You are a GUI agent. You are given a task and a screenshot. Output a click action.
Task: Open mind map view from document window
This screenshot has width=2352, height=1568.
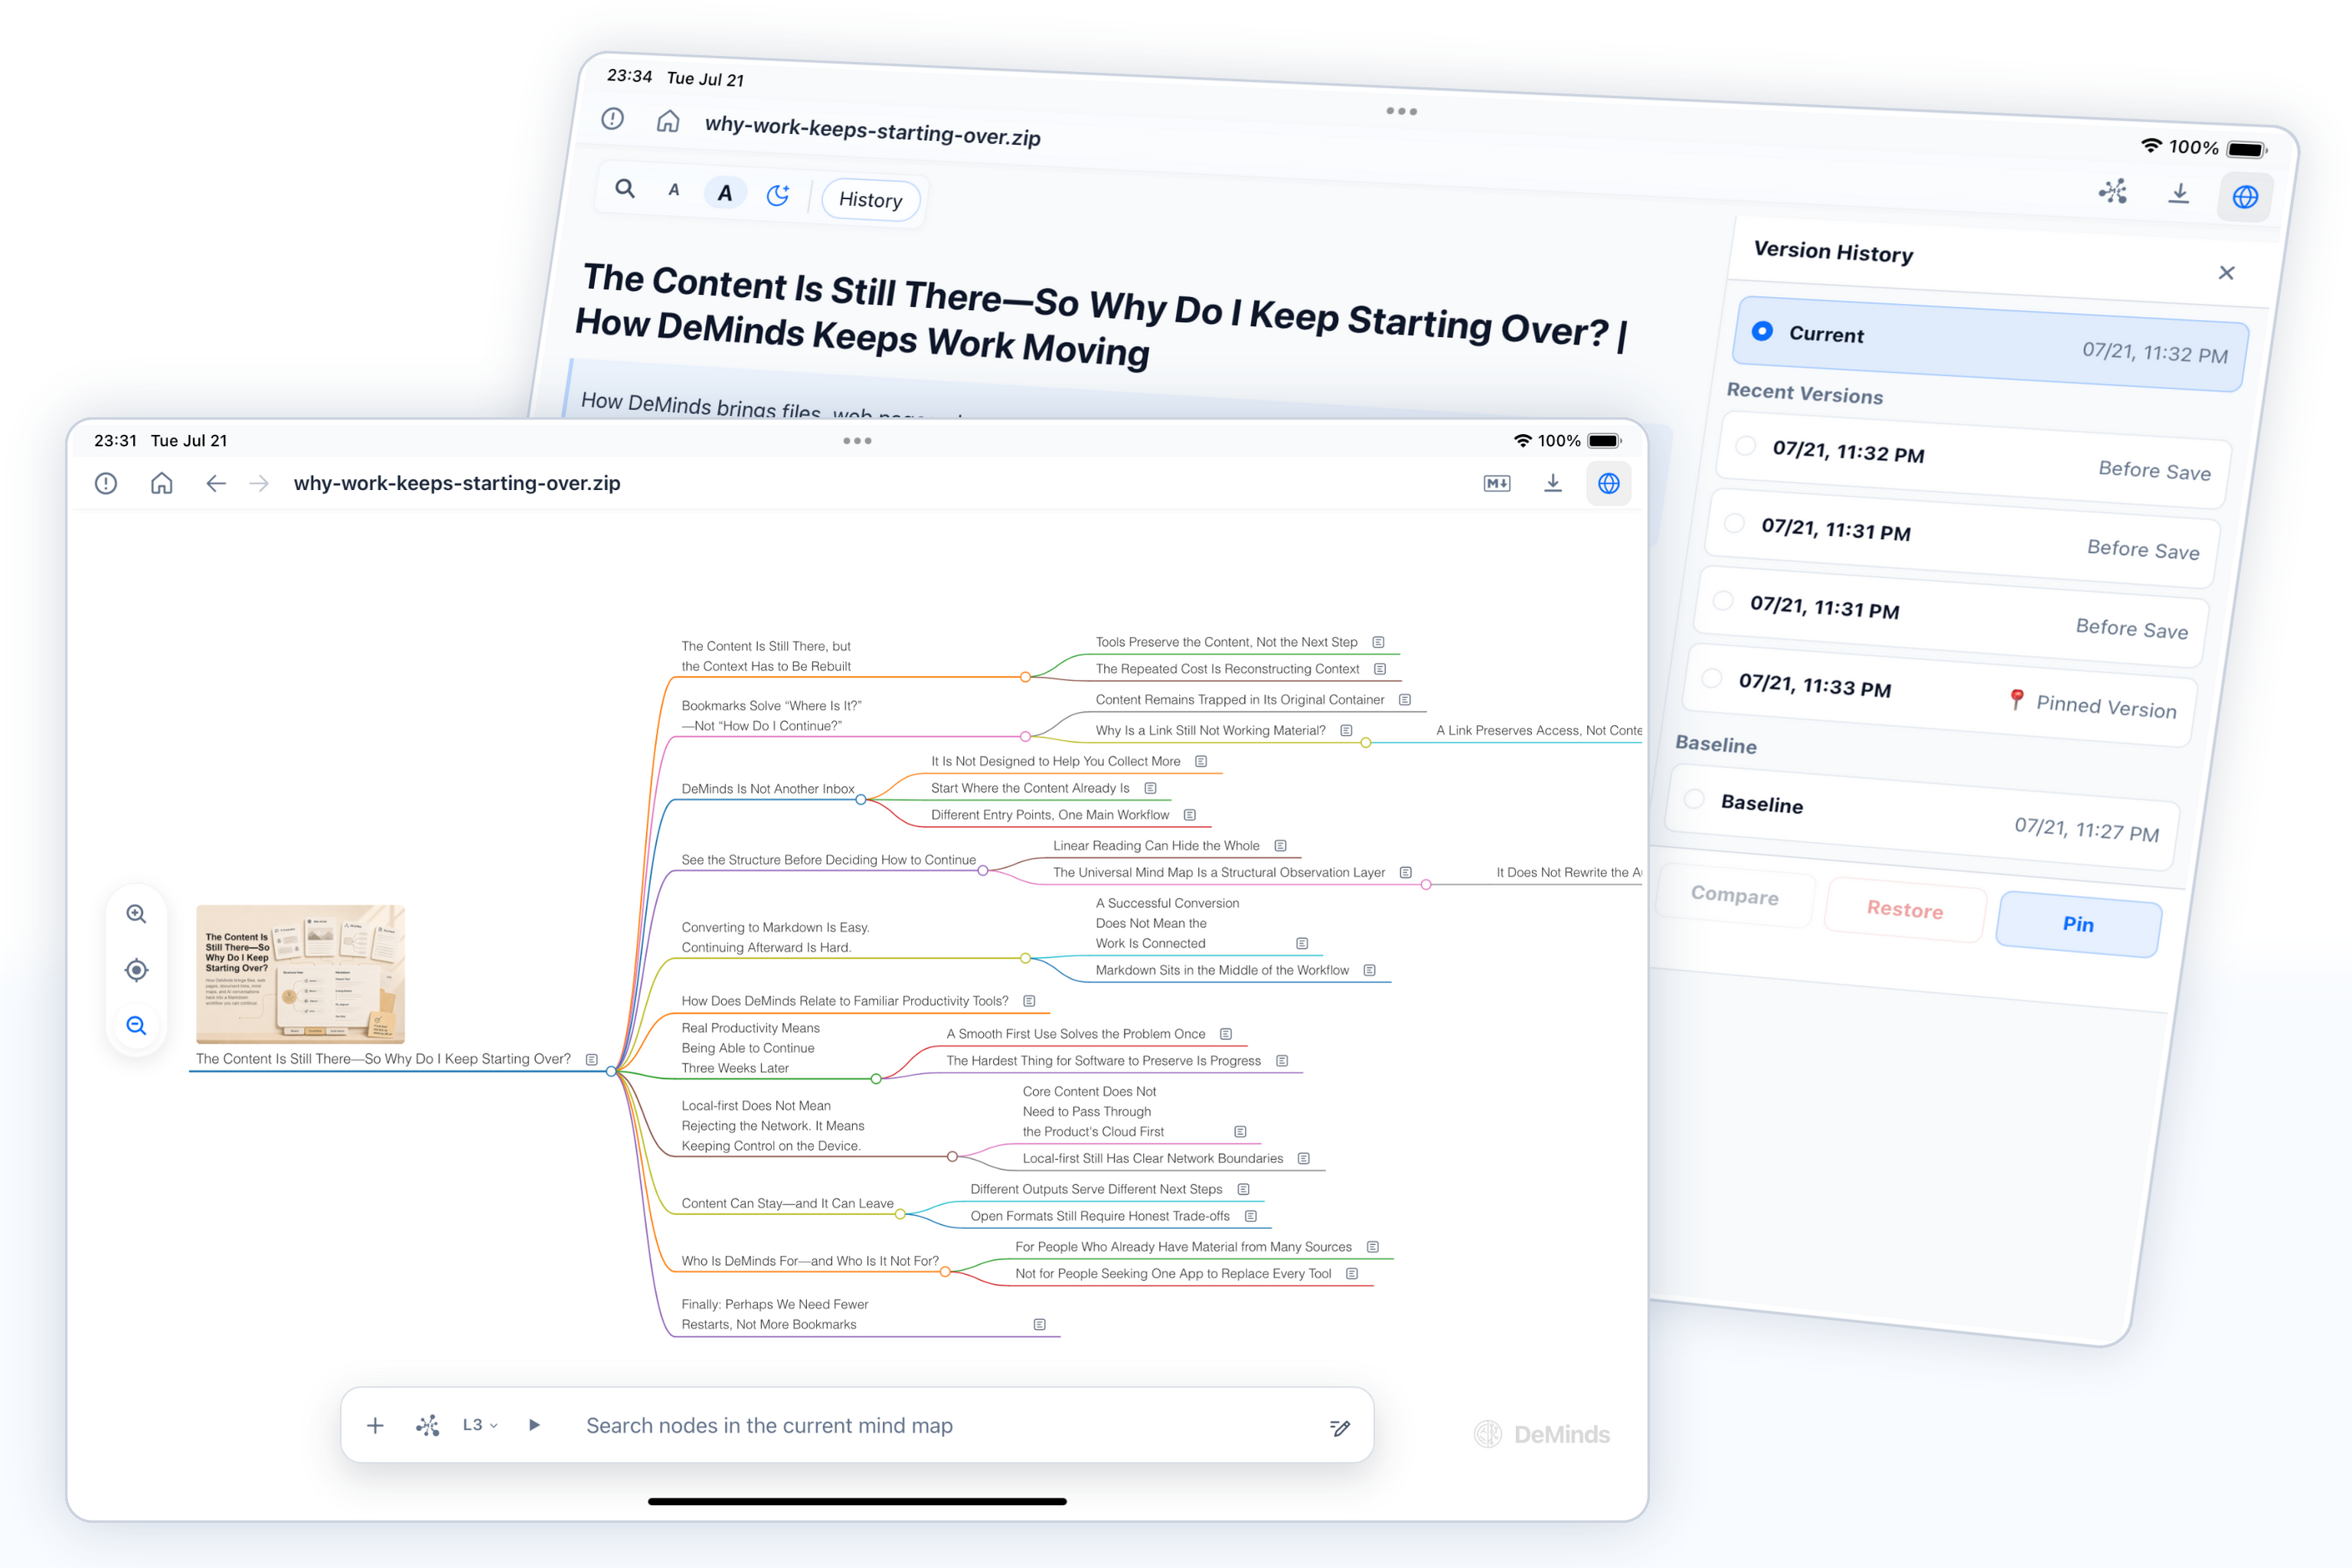click(2113, 191)
